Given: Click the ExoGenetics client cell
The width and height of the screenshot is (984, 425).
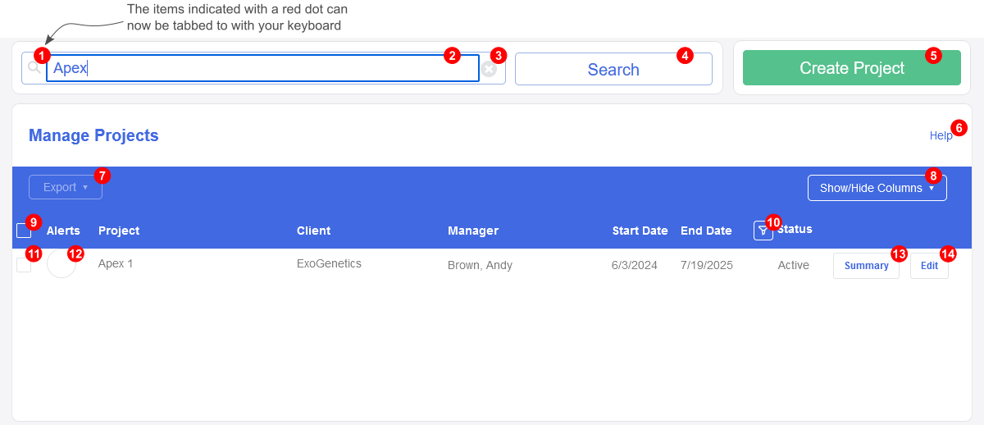Looking at the screenshot, I should [329, 263].
